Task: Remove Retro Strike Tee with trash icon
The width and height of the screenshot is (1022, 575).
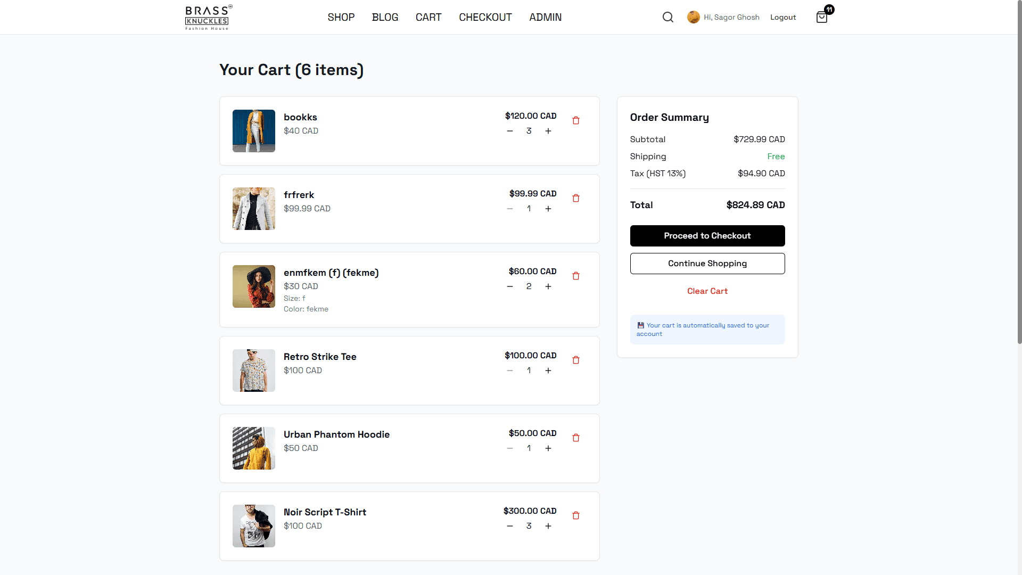Action: tap(576, 360)
